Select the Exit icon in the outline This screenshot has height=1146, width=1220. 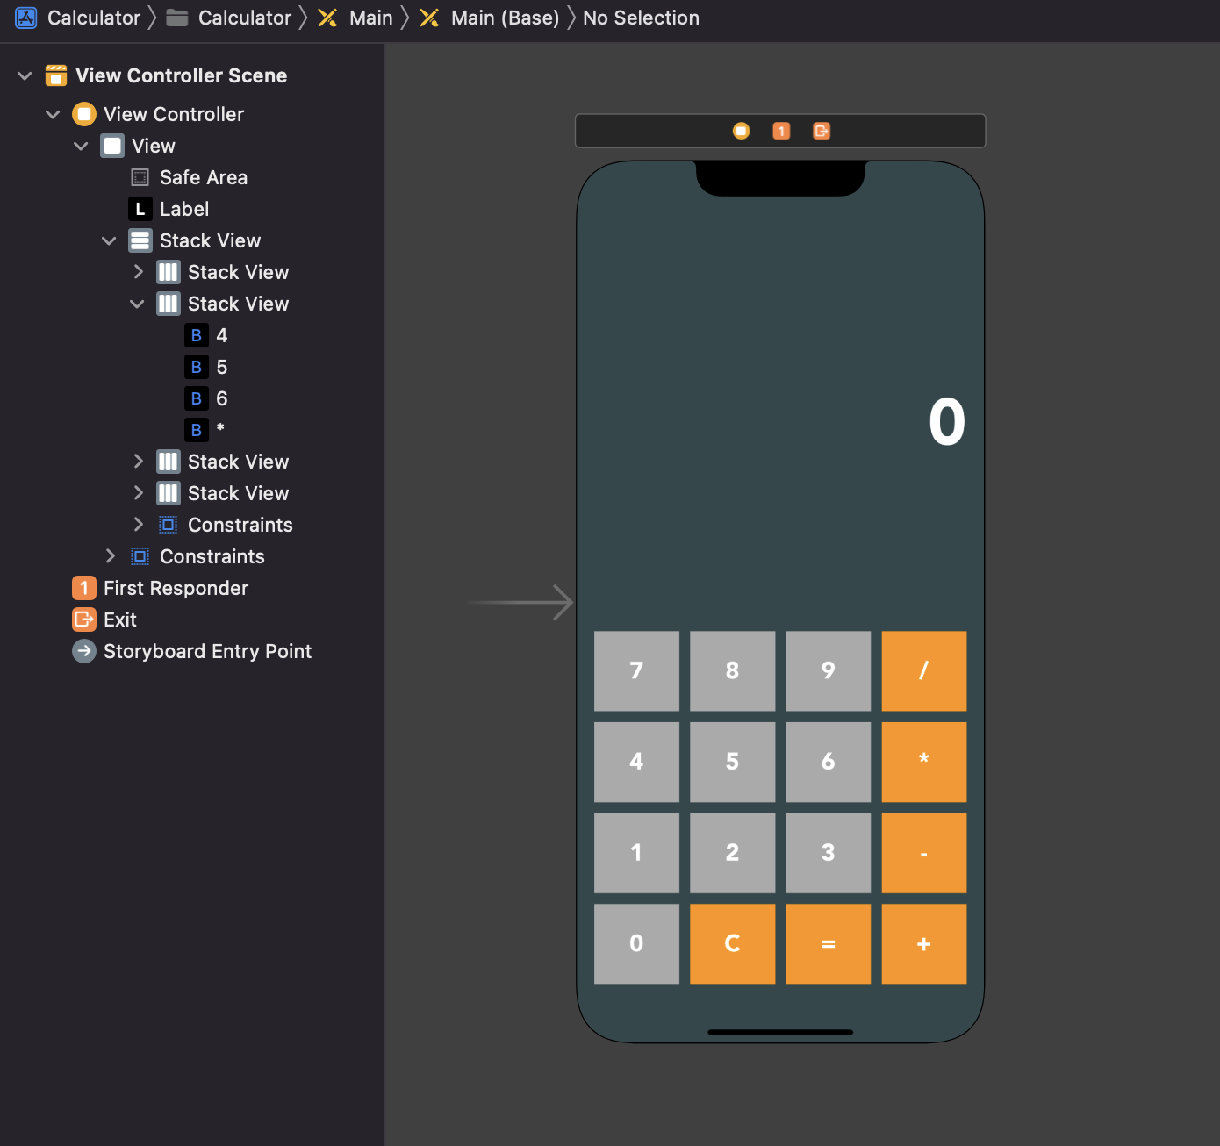click(83, 620)
